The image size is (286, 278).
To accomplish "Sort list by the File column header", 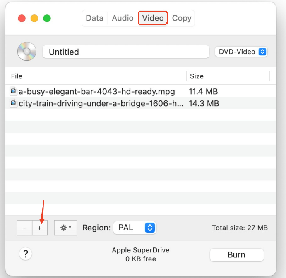I will click(95, 76).
